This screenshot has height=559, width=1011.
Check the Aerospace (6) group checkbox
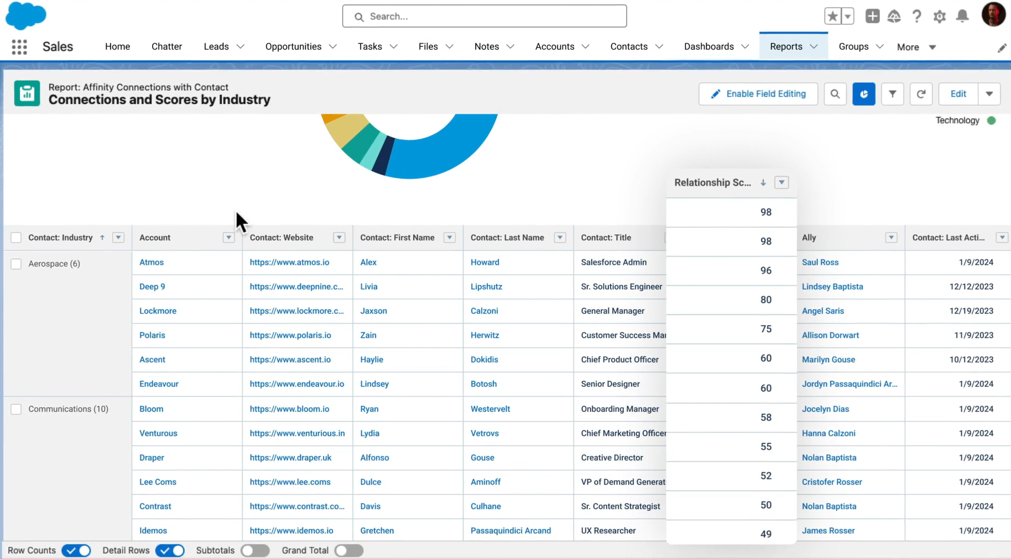[x=16, y=264]
